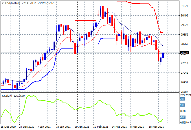Click the CCI 100 level label
The width and height of the screenshot is (191, 130).
[182, 105]
